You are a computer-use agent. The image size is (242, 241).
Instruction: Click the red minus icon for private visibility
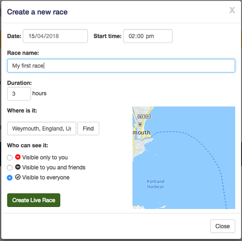click(x=18, y=157)
